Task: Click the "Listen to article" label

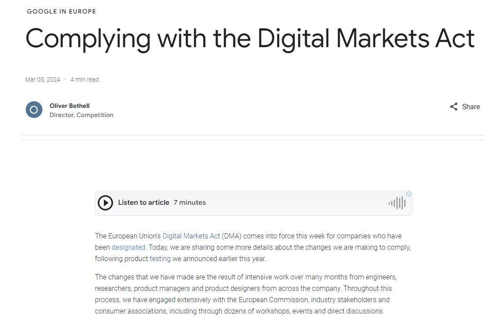Action: point(144,203)
